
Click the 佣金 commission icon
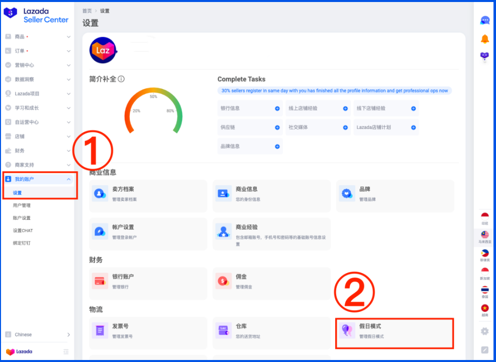pyautogui.click(x=223, y=281)
